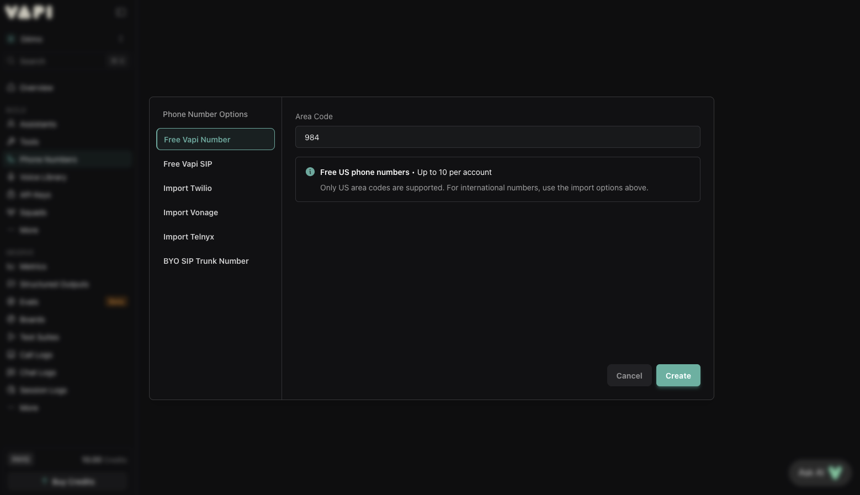Screen dimensions: 860x495
Task: Click the "Area Code" label
Action: click(x=314, y=116)
